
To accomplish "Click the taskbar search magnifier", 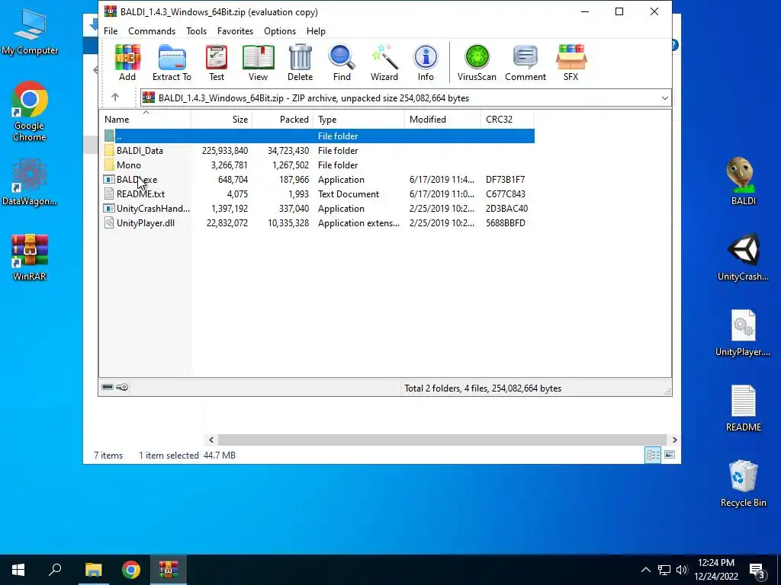I will 55,570.
